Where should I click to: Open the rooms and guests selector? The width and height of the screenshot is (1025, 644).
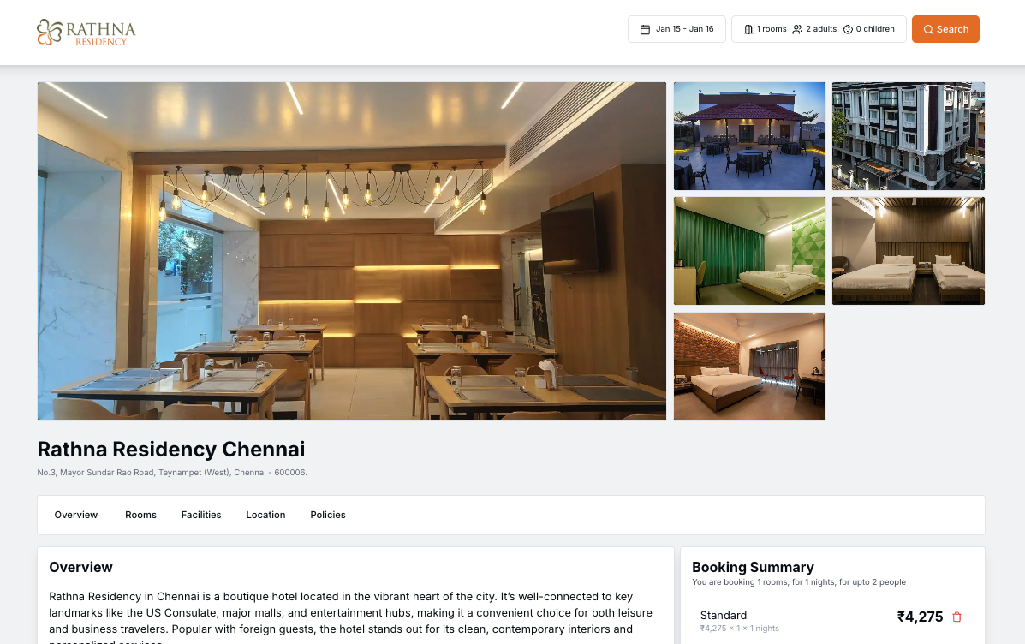click(x=819, y=29)
